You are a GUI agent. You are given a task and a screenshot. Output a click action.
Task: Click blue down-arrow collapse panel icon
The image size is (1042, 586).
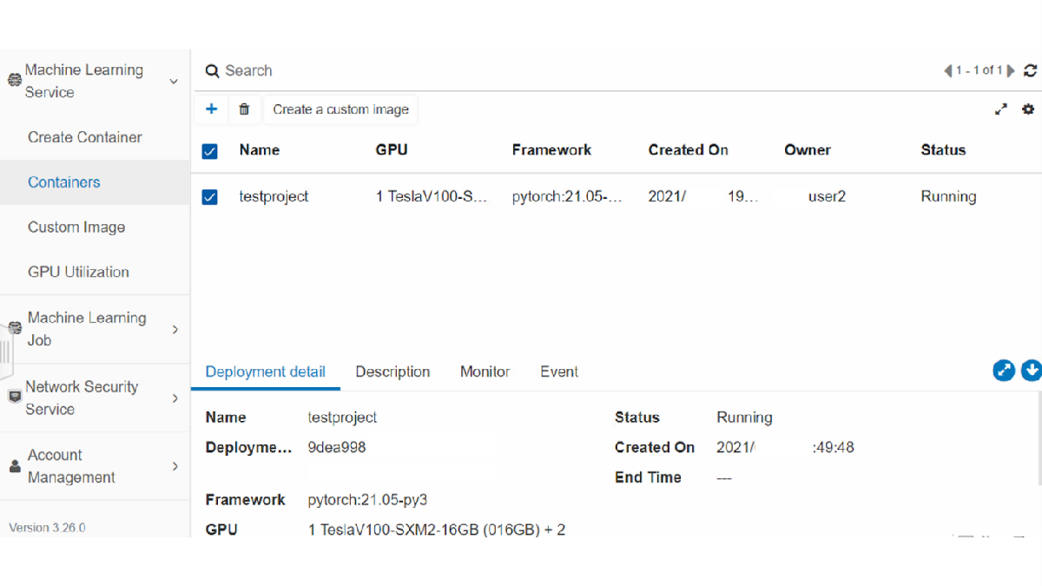click(x=1031, y=371)
